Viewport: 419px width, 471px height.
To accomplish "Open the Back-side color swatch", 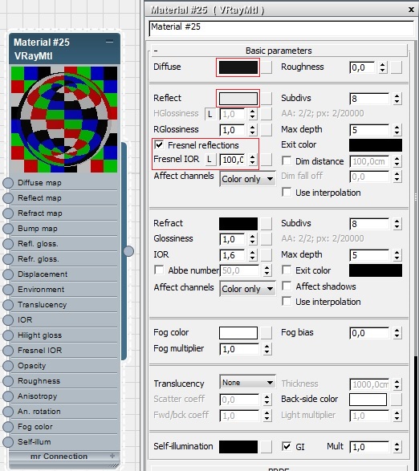I will click(368, 400).
